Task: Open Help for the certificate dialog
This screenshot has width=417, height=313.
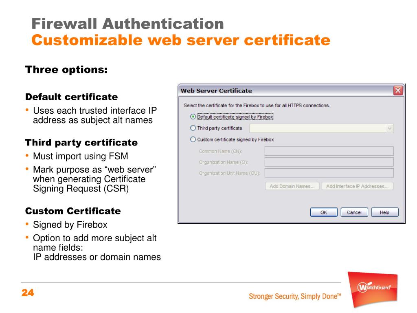Action: [x=384, y=212]
